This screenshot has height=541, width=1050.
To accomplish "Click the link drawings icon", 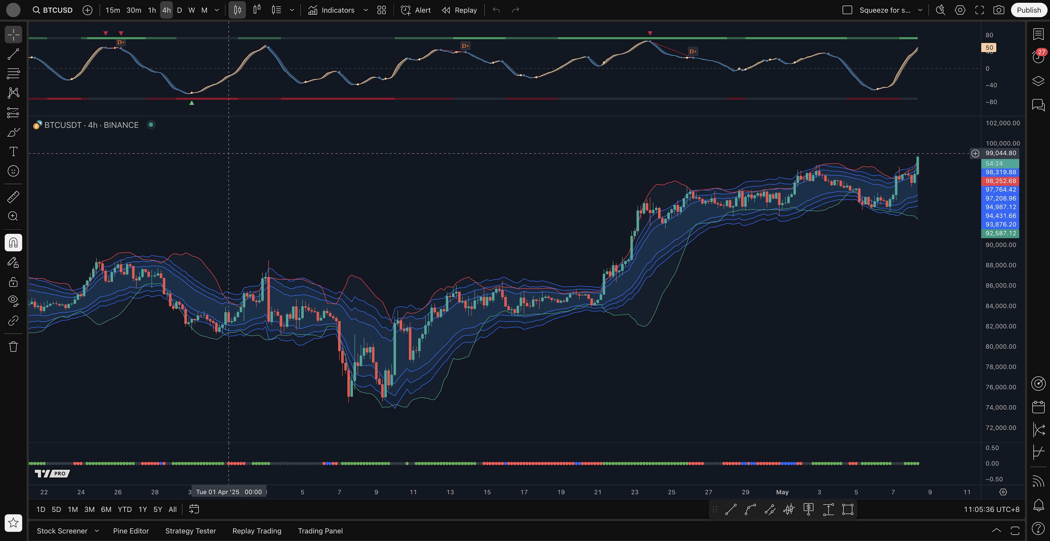I will 13,321.
